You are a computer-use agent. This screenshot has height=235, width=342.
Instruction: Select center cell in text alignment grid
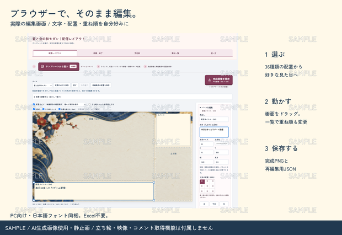coord(207,186)
